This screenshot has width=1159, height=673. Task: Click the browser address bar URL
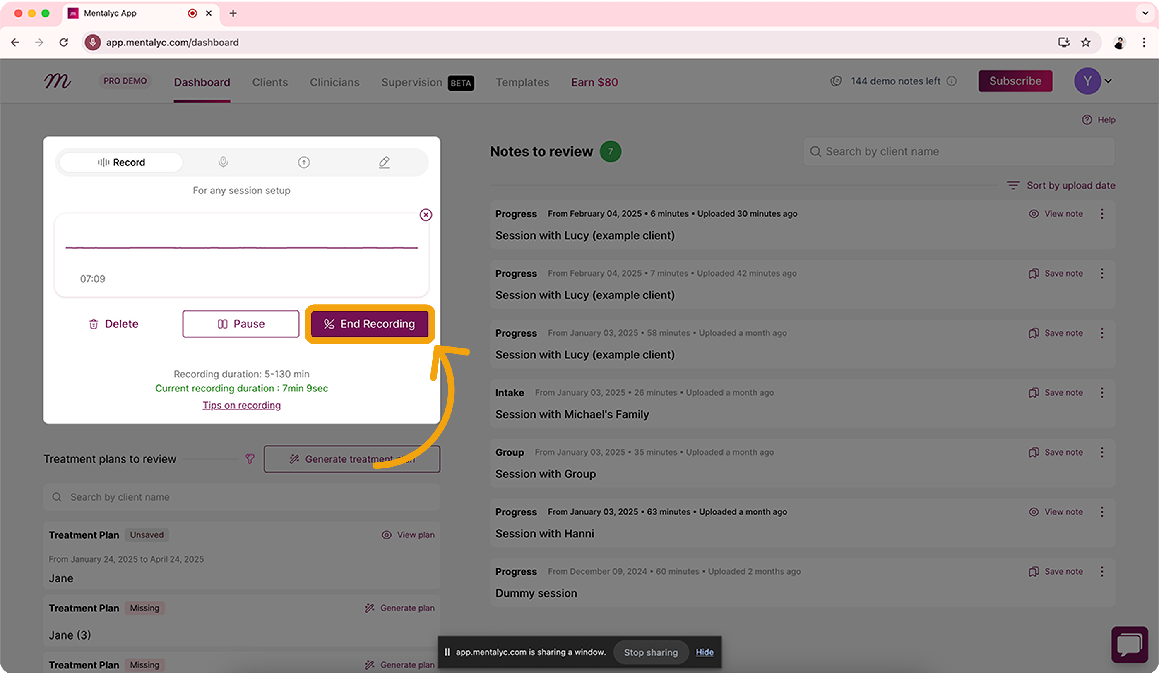pyautogui.click(x=173, y=42)
